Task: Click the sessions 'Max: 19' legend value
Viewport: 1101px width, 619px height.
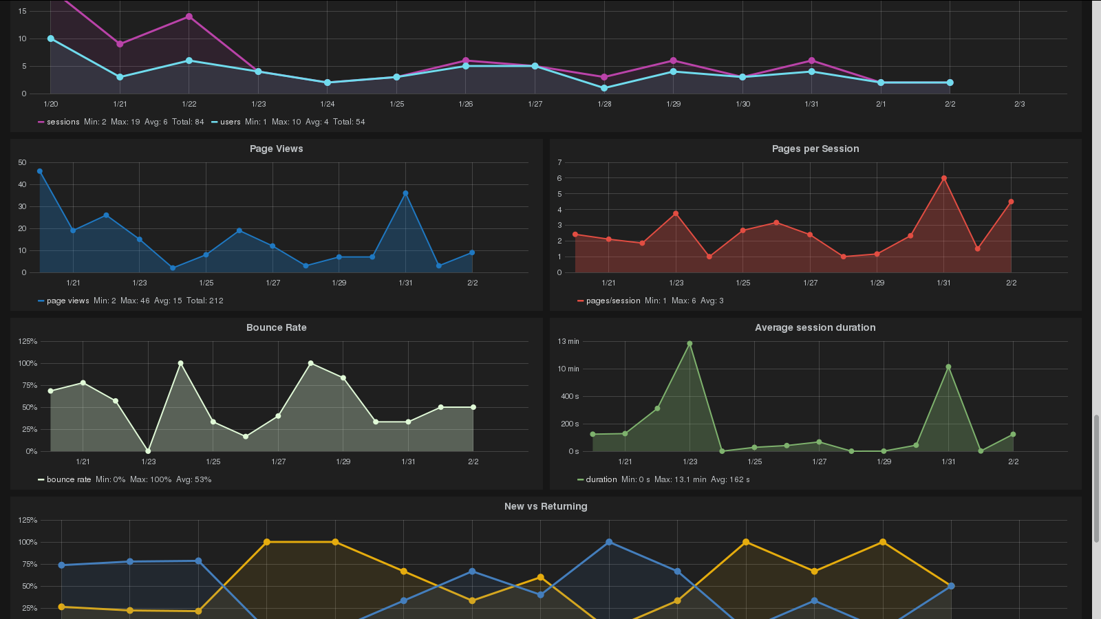Action: (125, 122)
